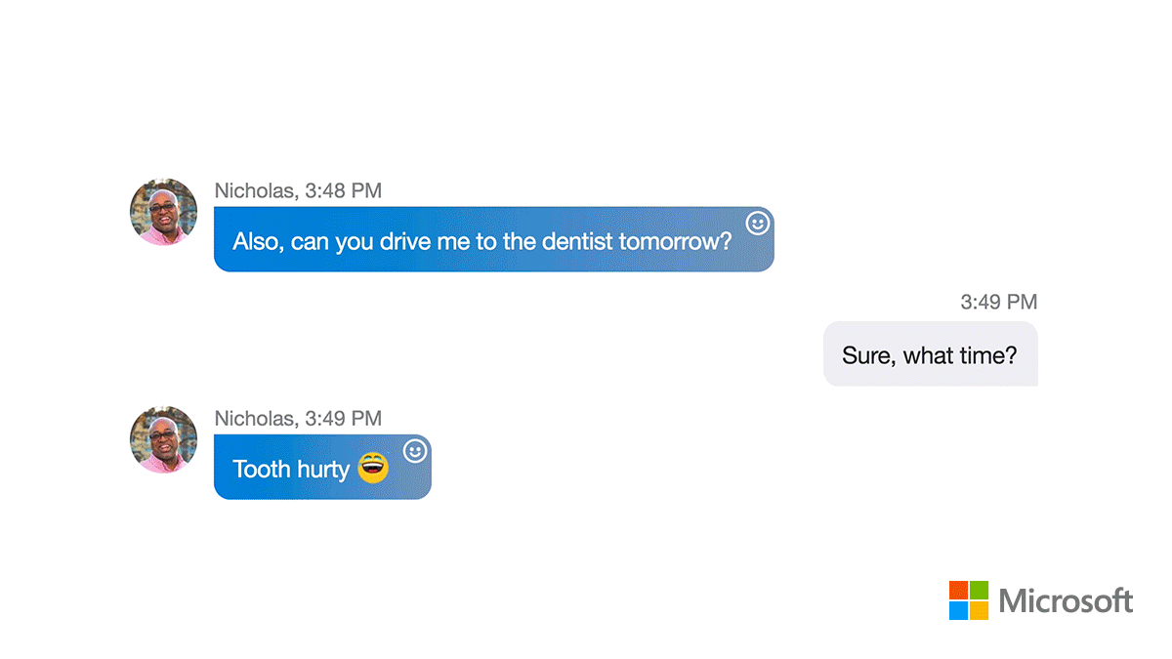The width and height of the screenshot is (1172, 659).
Task: Click the 3:48 PM timestamp
Action: point(343,190)
